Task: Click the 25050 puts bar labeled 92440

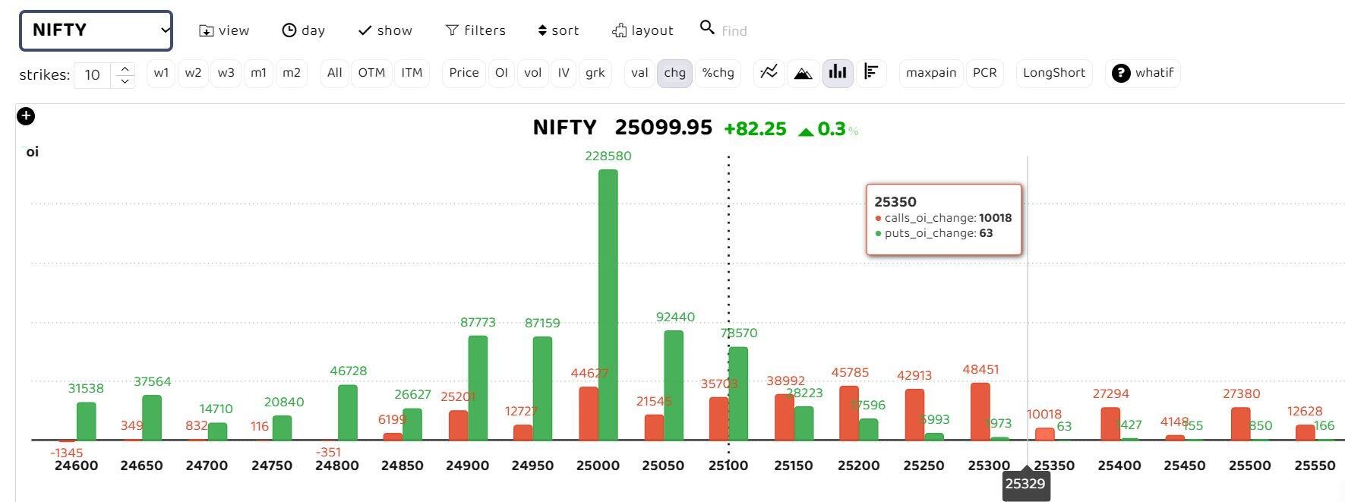Action: click(x=674, y=385)
